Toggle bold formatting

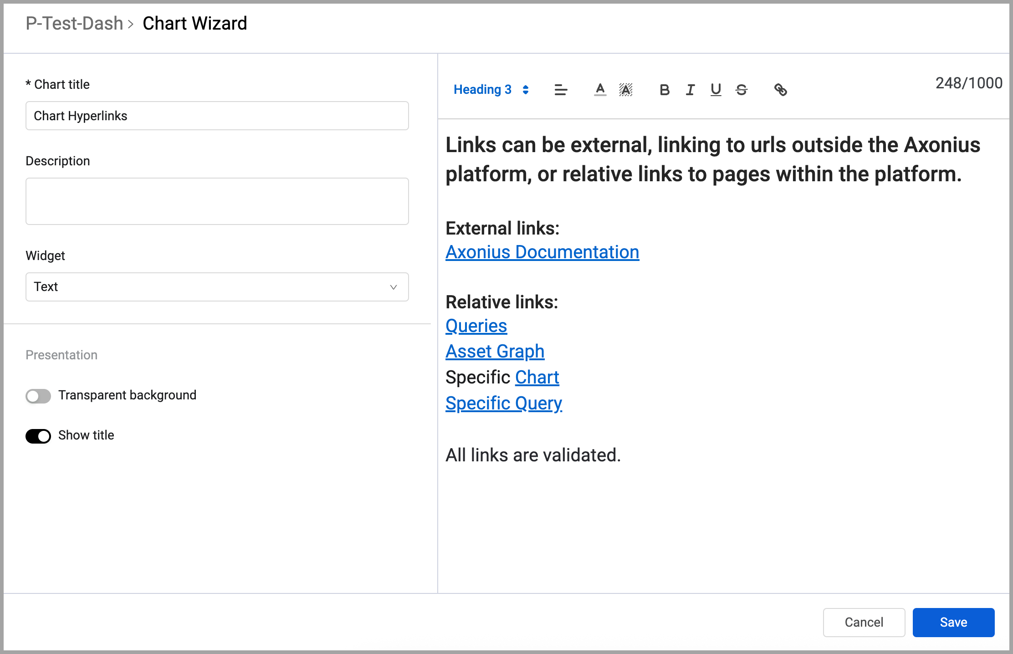[664, 90]
